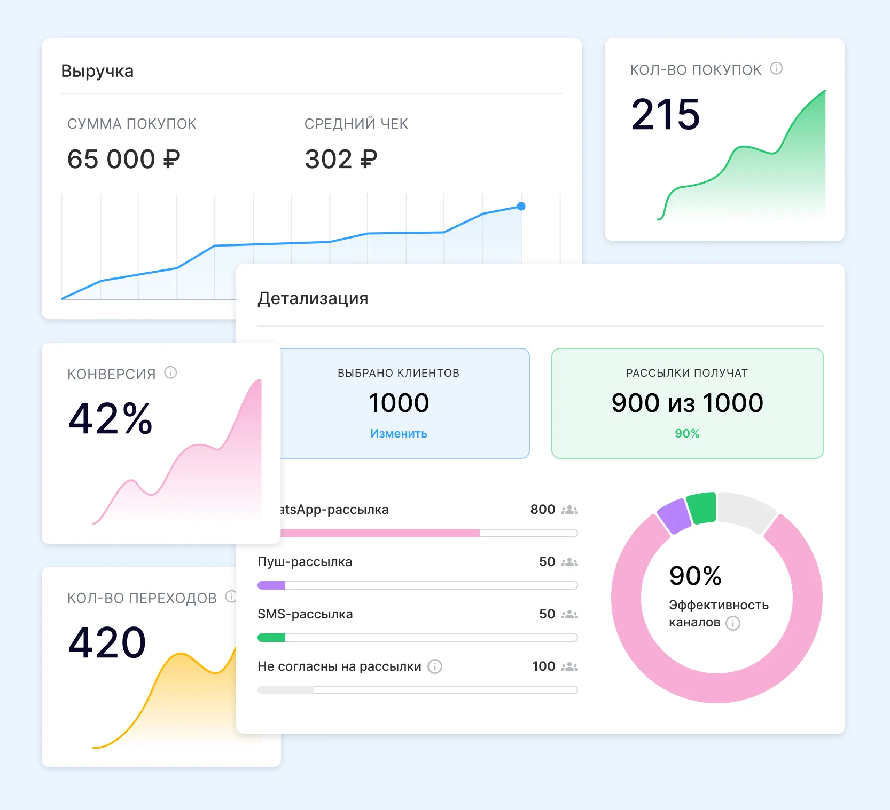Click blue endpoint dot on revenue chart

(521, 207)
